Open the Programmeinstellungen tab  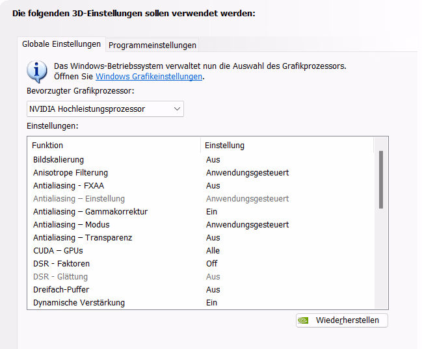point(152,45)
